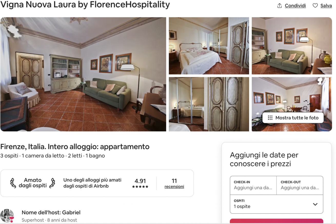This screenshot has height=224, width=336.
Task: Click the red reserve button below guest selector
Action: (276, 221)
